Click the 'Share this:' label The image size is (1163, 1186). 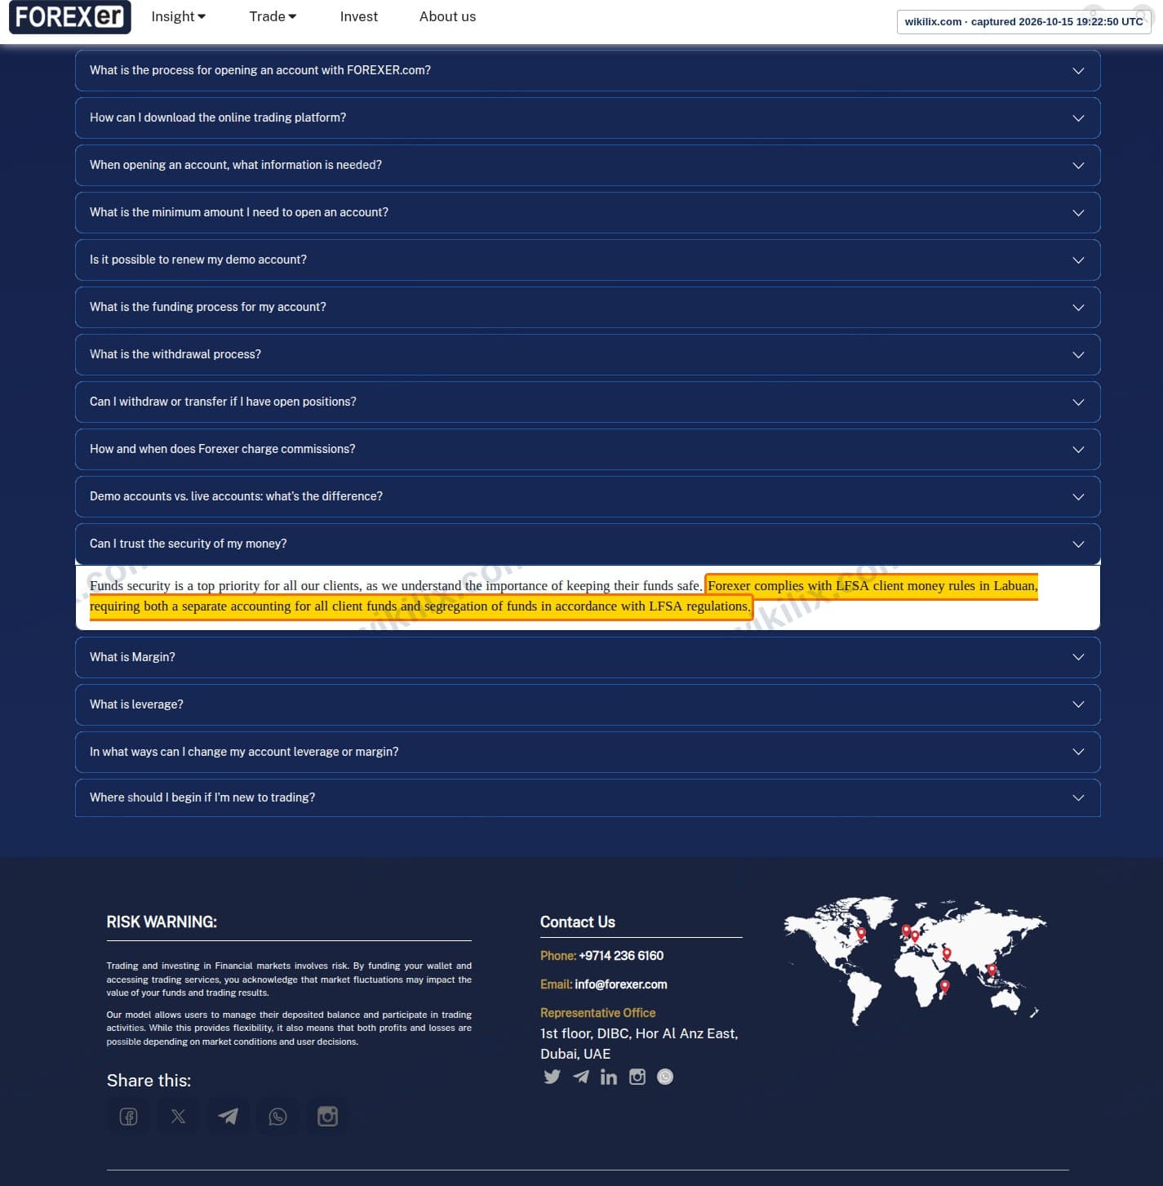click(x=149, y=1081)
